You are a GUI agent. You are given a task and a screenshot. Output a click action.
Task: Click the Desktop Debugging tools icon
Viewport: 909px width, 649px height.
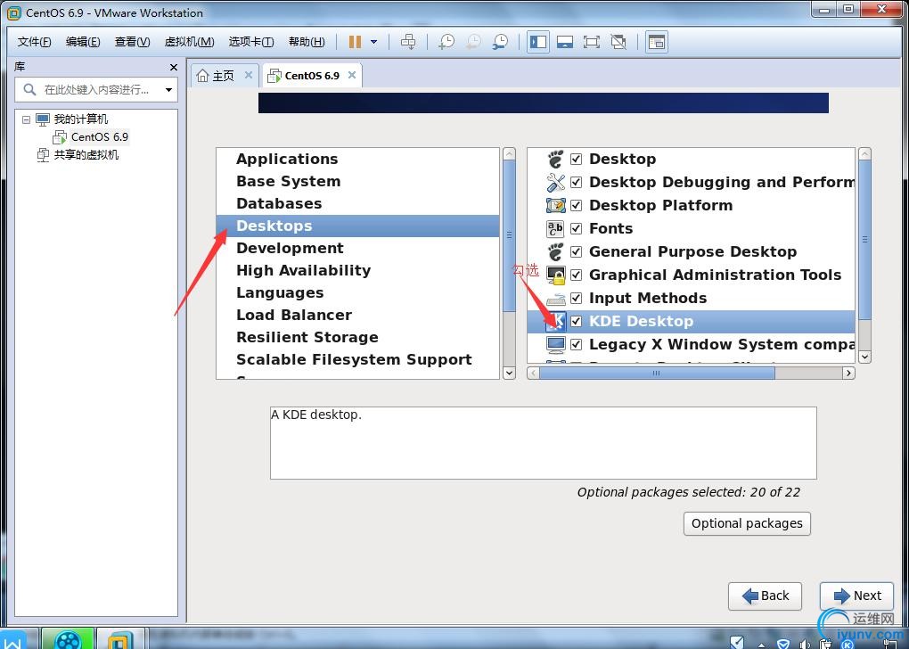click(x=555, y=182)
